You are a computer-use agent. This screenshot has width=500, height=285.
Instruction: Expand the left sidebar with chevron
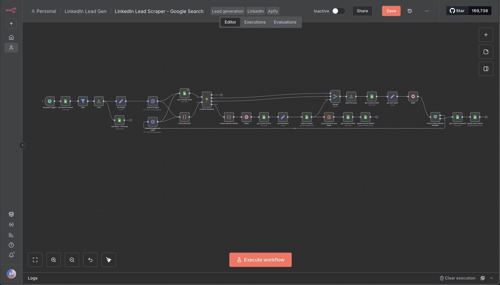[x=22, y=145]
